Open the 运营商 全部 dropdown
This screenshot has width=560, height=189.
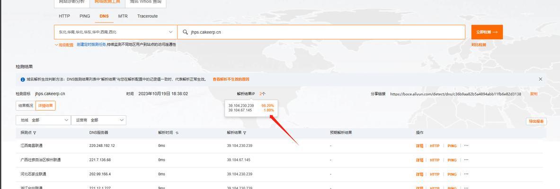(x=98, y=120)
